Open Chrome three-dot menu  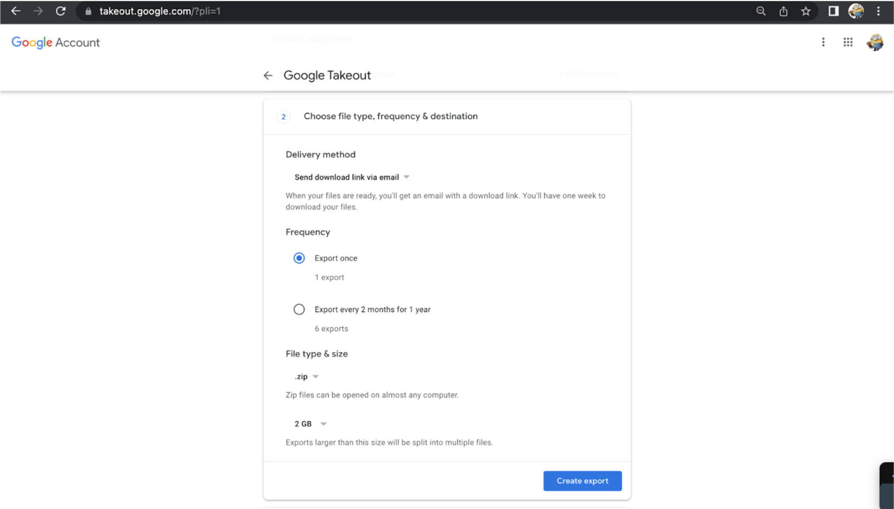coord(878,11)
